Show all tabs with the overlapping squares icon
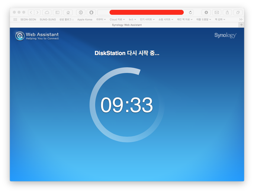Screen dimensions: 254x193 pyautogui.click(x=238, y=12)
